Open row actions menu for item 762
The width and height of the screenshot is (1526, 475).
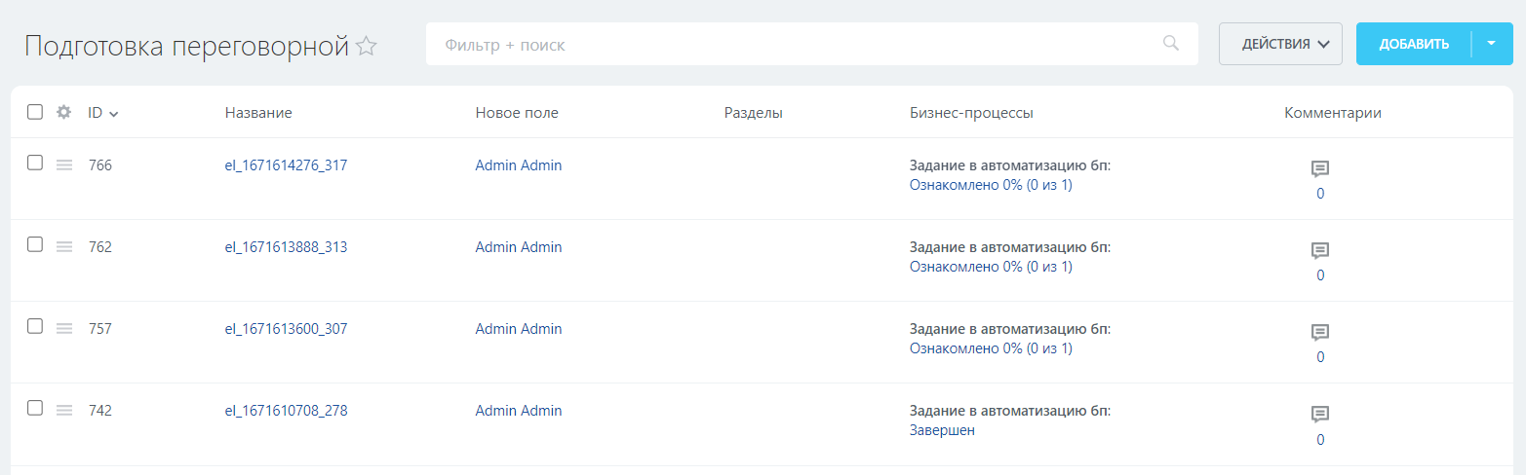click(64, 247)
